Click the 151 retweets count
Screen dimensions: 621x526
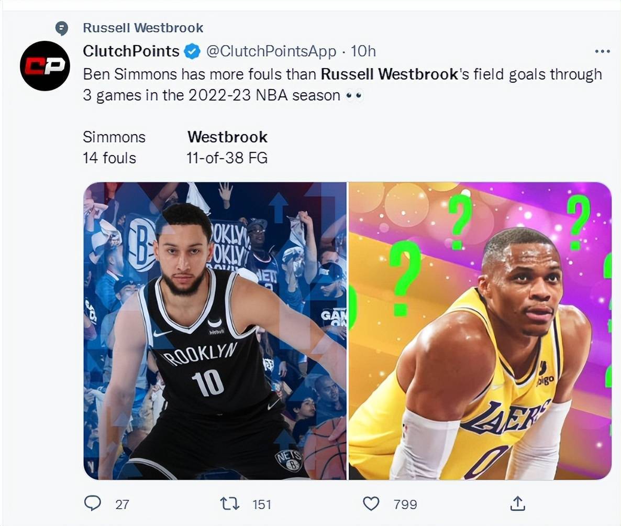[262, 505]
